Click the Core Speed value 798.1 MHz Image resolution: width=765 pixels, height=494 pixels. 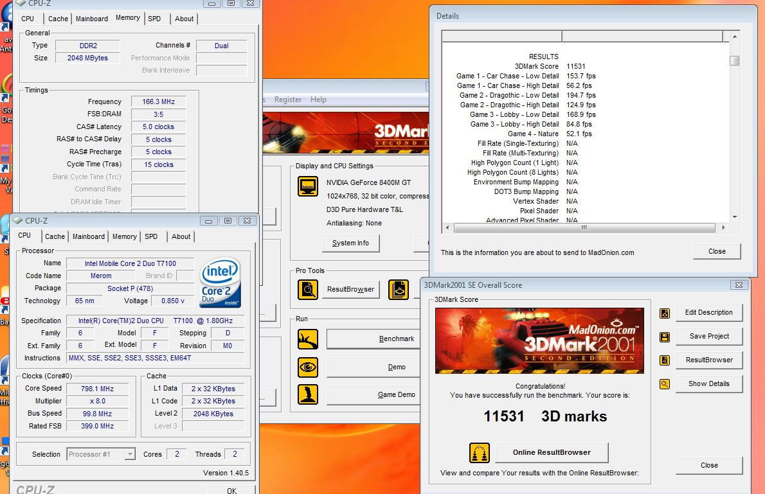(x=98, y=389)
